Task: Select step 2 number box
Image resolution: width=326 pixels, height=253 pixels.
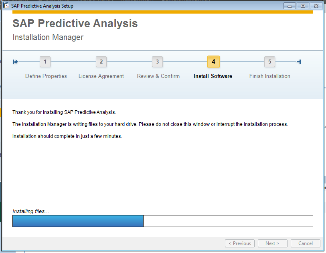Action: click(x=101, y=62)
